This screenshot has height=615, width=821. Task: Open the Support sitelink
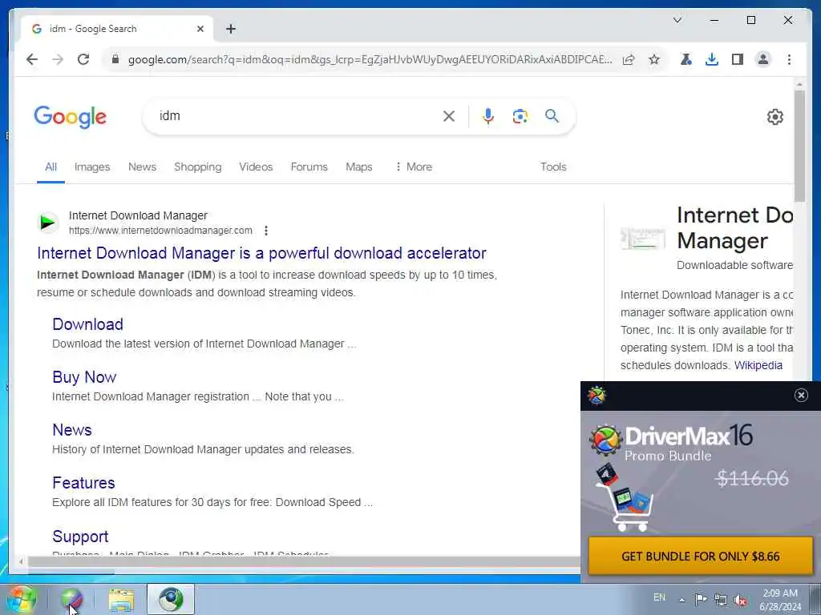pyautogui.click(x=80, y=537)
